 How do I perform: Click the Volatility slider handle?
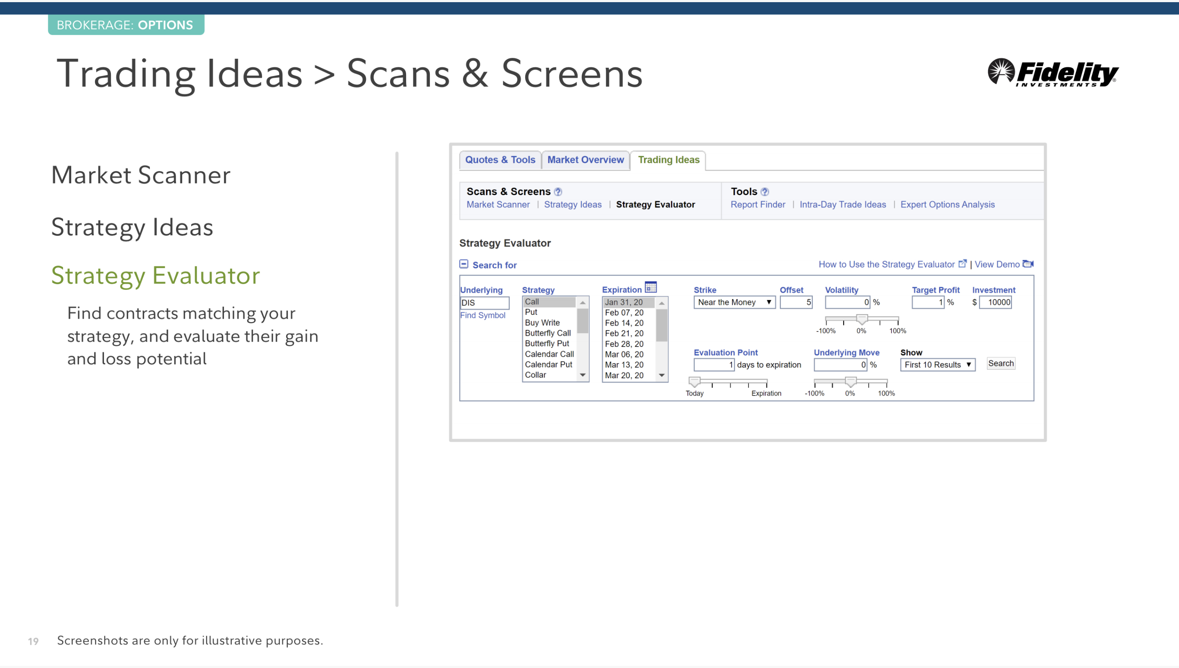click(x=862, y=320)
